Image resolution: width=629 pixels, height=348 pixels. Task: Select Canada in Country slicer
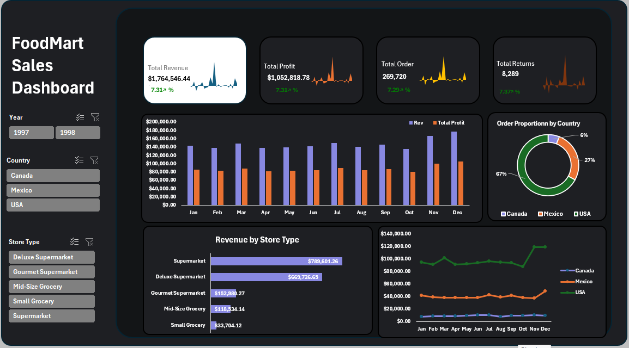pos(53,176)
